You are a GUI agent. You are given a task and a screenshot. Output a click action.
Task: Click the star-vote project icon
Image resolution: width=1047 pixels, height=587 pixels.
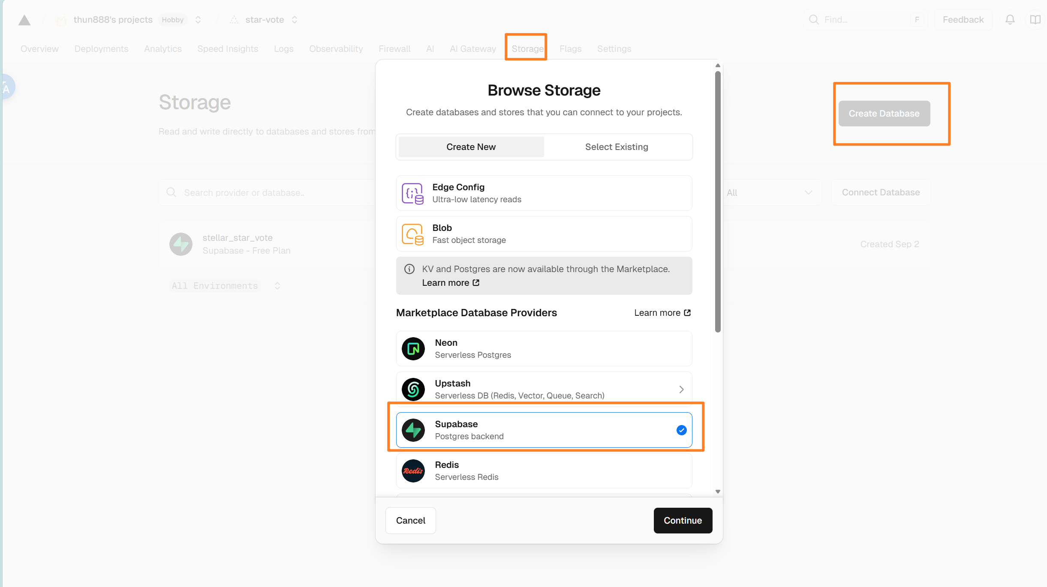click(x=234, y=20)
